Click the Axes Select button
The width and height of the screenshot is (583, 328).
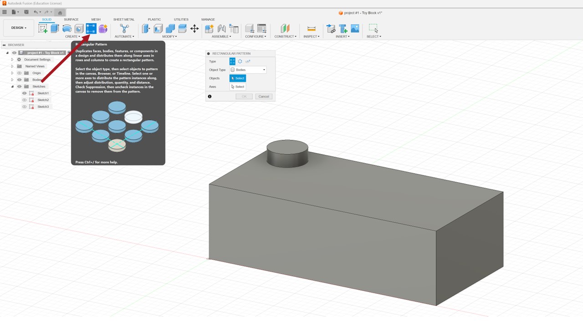(x=238, y=87)
